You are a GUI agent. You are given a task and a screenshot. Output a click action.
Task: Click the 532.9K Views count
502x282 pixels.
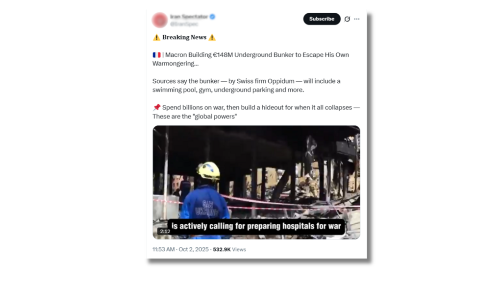coord(229,249)
